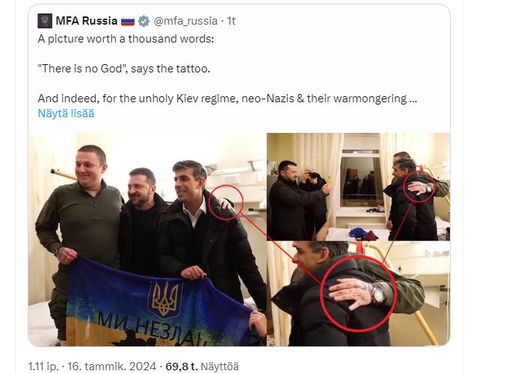Open the left photo with Ukrainian flag

tap(147, 240)
